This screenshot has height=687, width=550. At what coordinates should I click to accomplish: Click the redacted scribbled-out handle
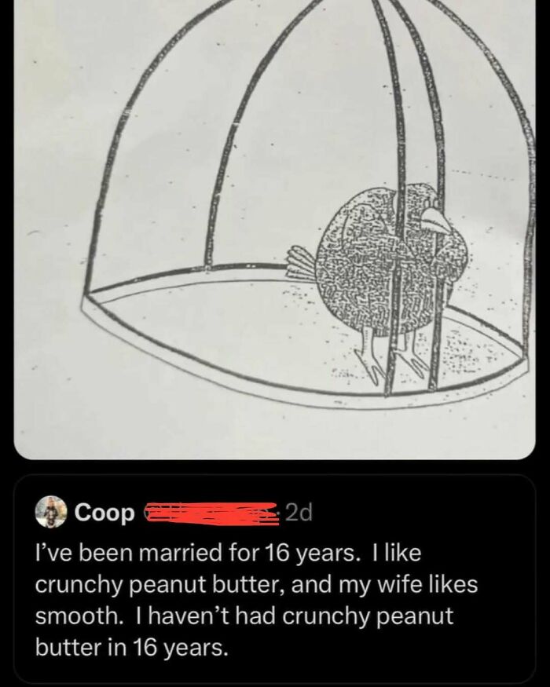click(212, 512)
